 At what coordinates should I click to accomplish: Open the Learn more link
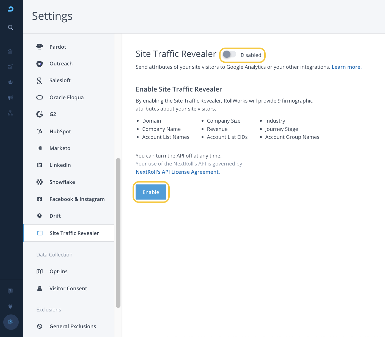click(346, 67)
